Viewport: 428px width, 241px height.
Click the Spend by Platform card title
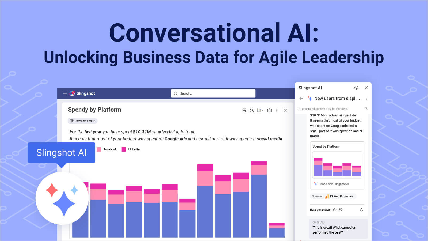[x=326, y=146]
